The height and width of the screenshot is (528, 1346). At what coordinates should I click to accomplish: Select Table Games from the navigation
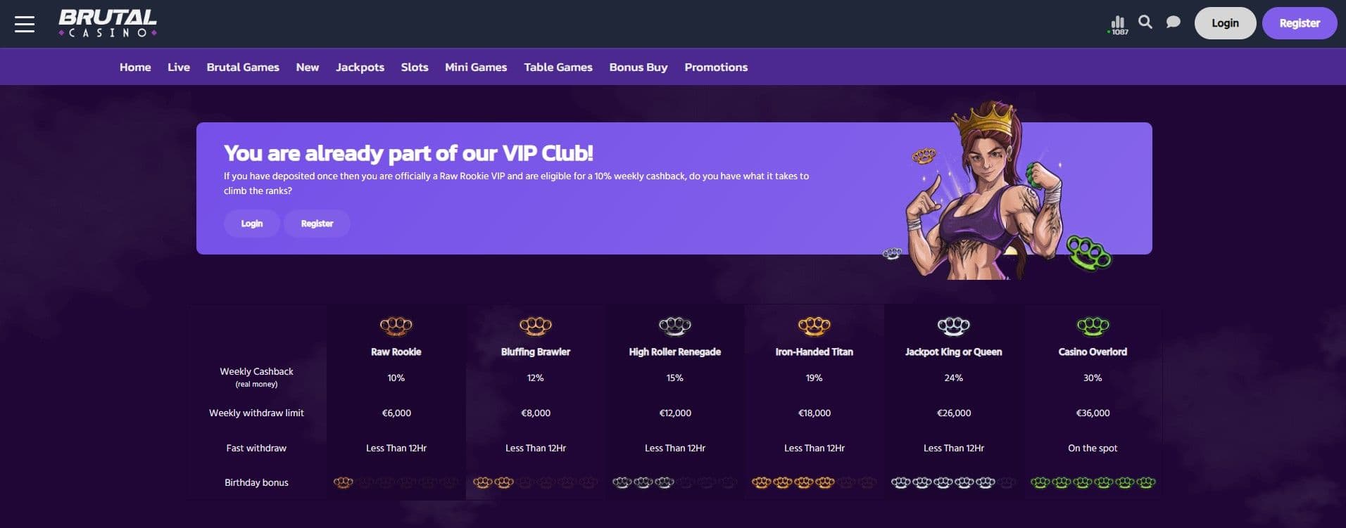[x=558, y=67]
